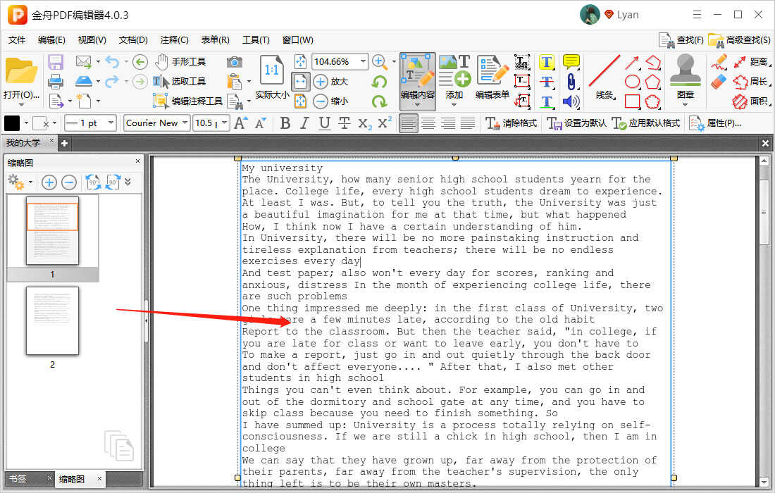Toggle strikethrough formatting
775x493 pixels.
coord(344,123)
